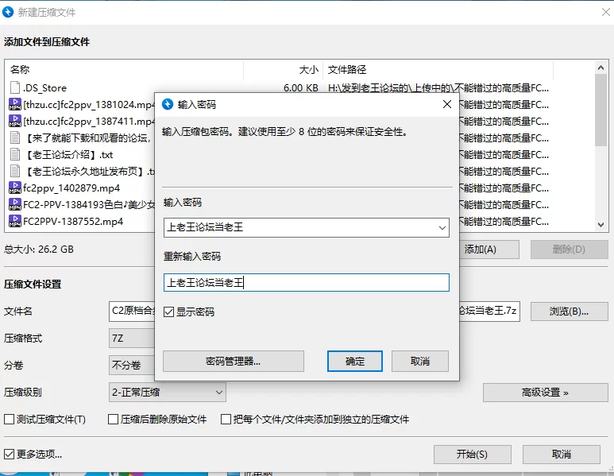614x476 pixels.
Task: Click file list scrollbar up arrow
Action: pyautogui.click(x=600, y=68)
